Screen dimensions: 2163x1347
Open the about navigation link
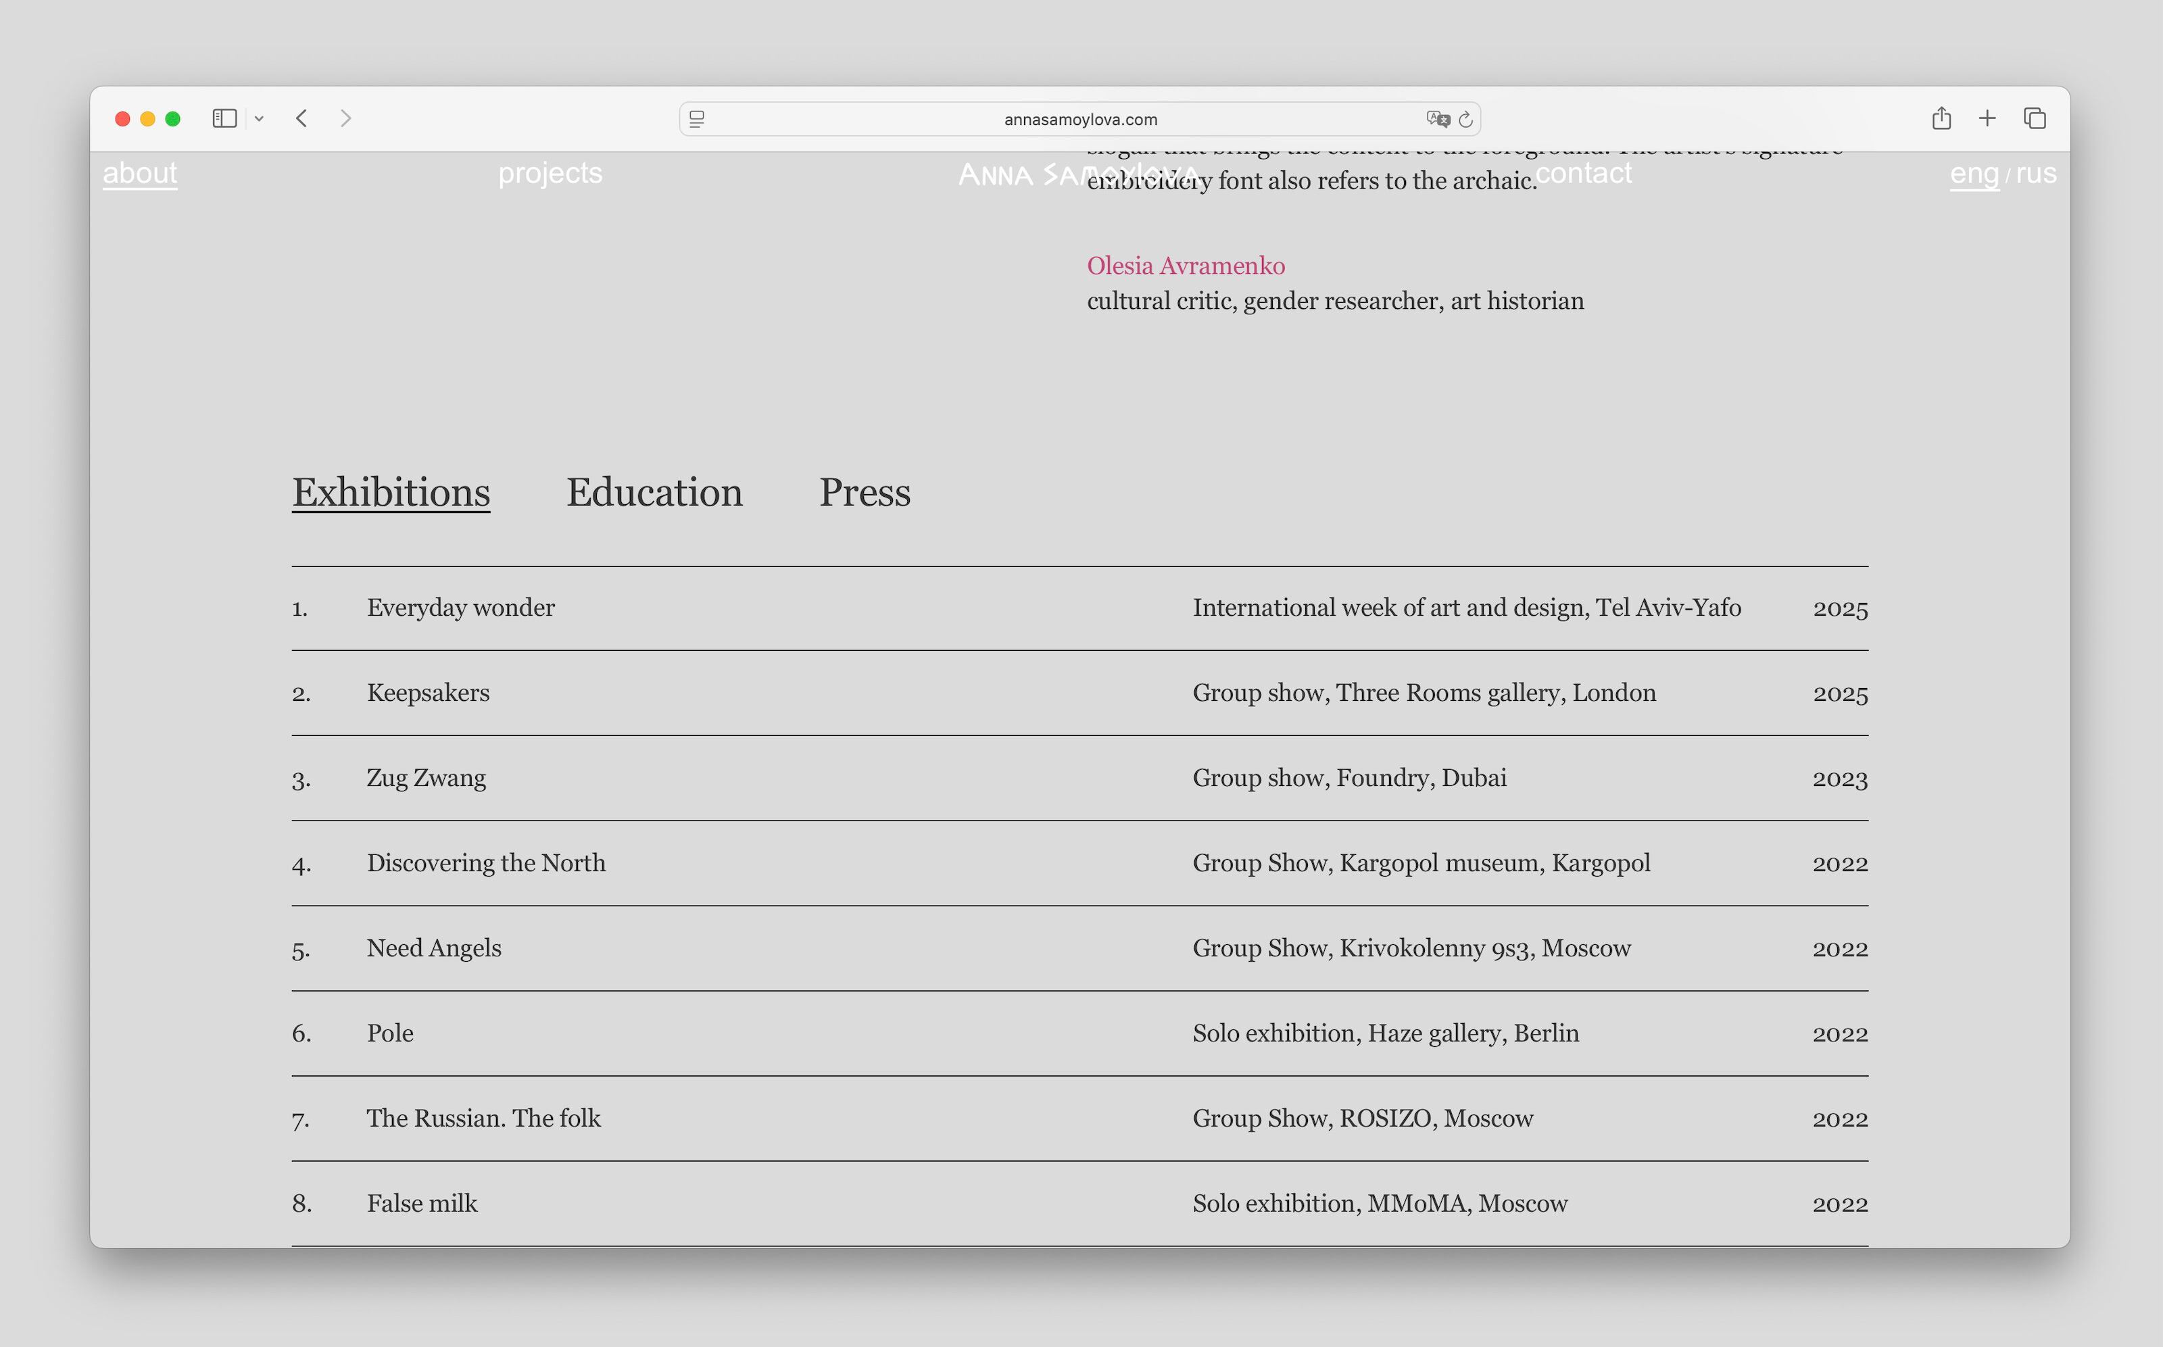pyautogui.click(x=140, y=173)
